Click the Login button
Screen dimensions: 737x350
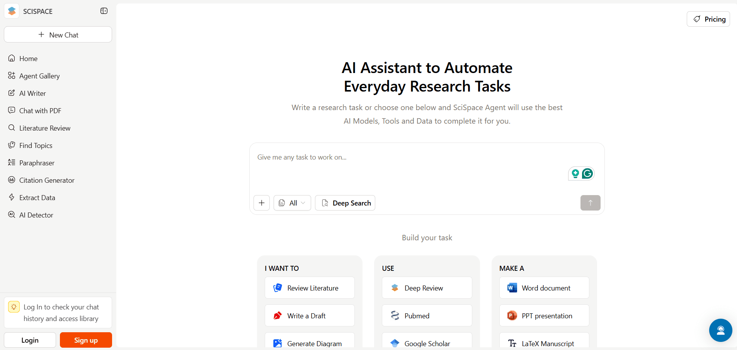[30, 340]
